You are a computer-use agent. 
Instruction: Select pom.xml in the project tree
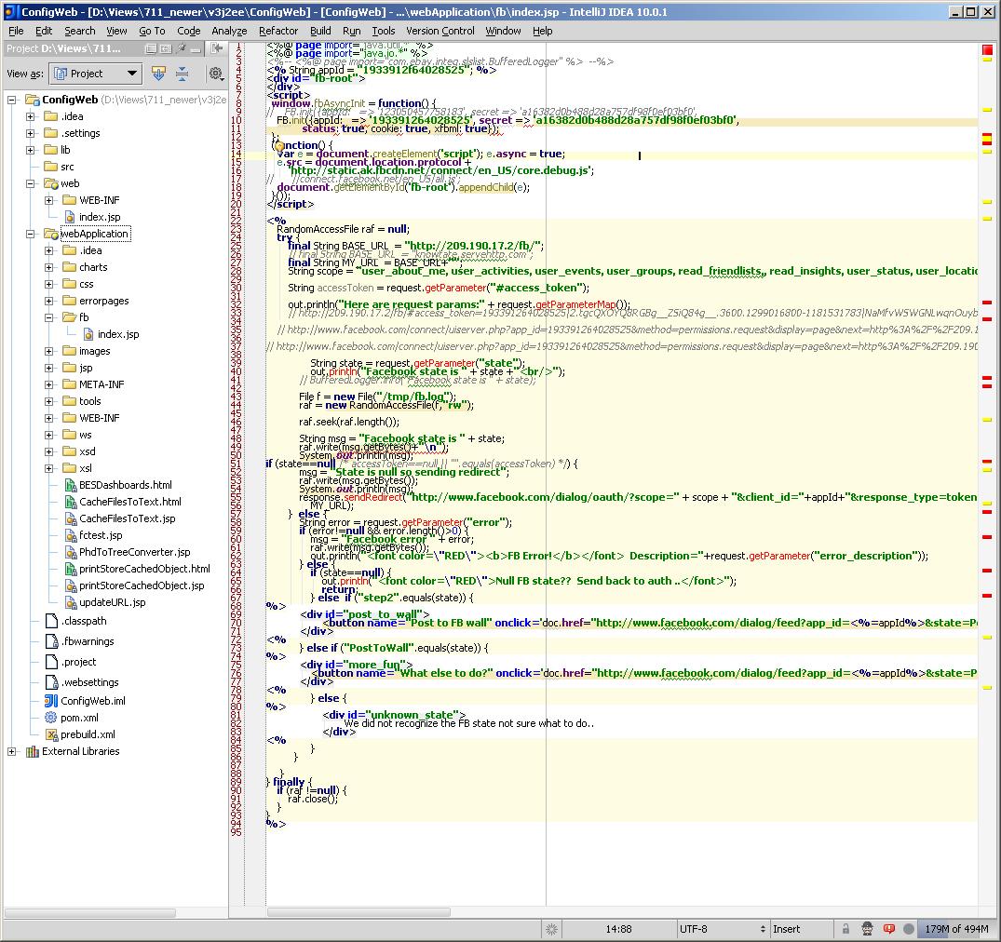pos(79,718)
